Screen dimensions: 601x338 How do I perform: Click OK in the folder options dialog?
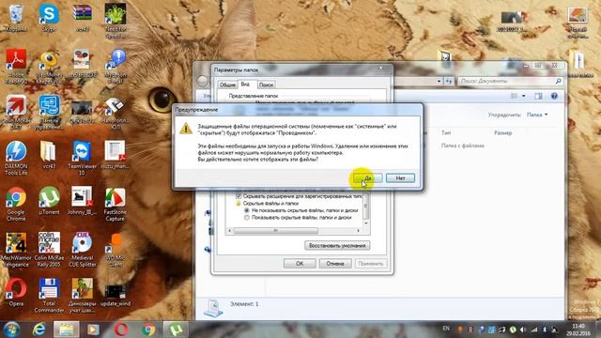[300, 263]
